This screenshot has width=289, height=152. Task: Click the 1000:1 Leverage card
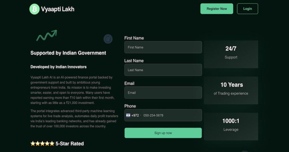tap(231, 126)
